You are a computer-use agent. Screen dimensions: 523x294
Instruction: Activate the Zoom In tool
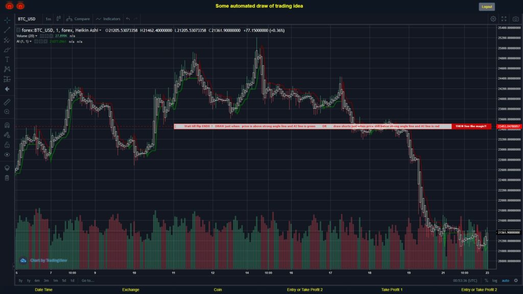7,112
